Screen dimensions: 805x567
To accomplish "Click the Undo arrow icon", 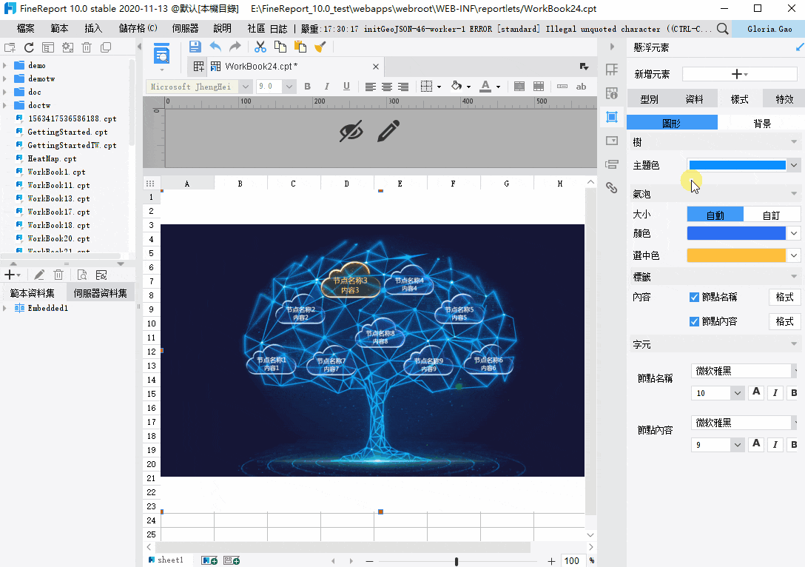I will tap(215, 47).
